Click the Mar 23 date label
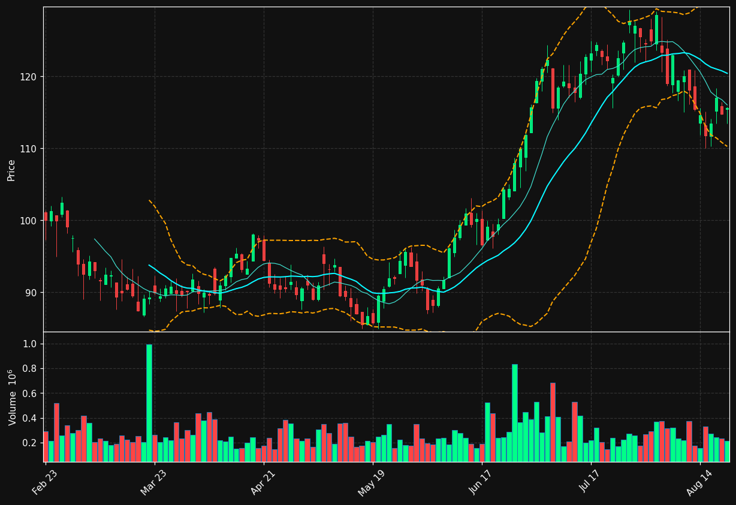736x505 pixels. pyautogui.click(x=153, y=483)
